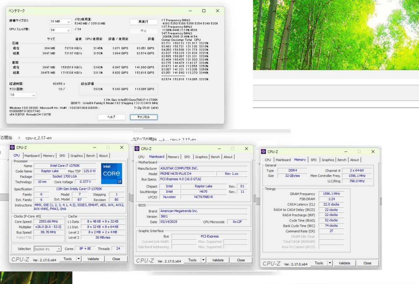The image size is (419, 284).
Task: Expand the test count dropdown showing 10
Action: click(23, 95)
